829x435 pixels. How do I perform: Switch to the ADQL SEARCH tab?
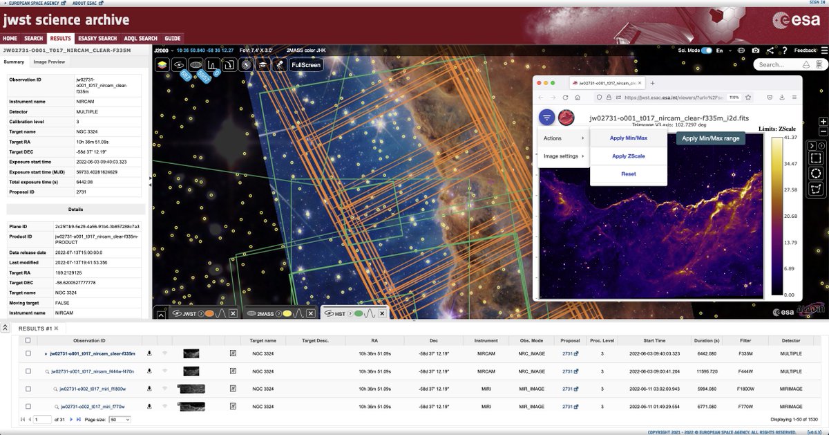(141, 39)
